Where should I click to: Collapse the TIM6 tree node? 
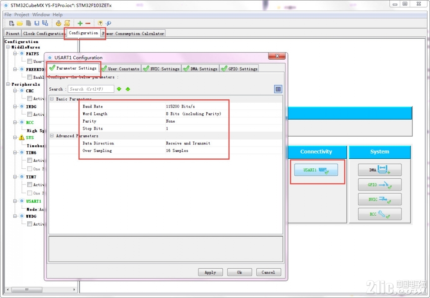[x=15, y=153]
